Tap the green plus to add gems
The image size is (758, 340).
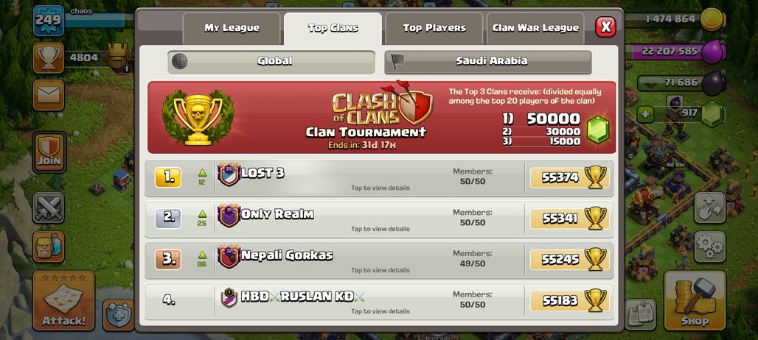pos(645,114)
